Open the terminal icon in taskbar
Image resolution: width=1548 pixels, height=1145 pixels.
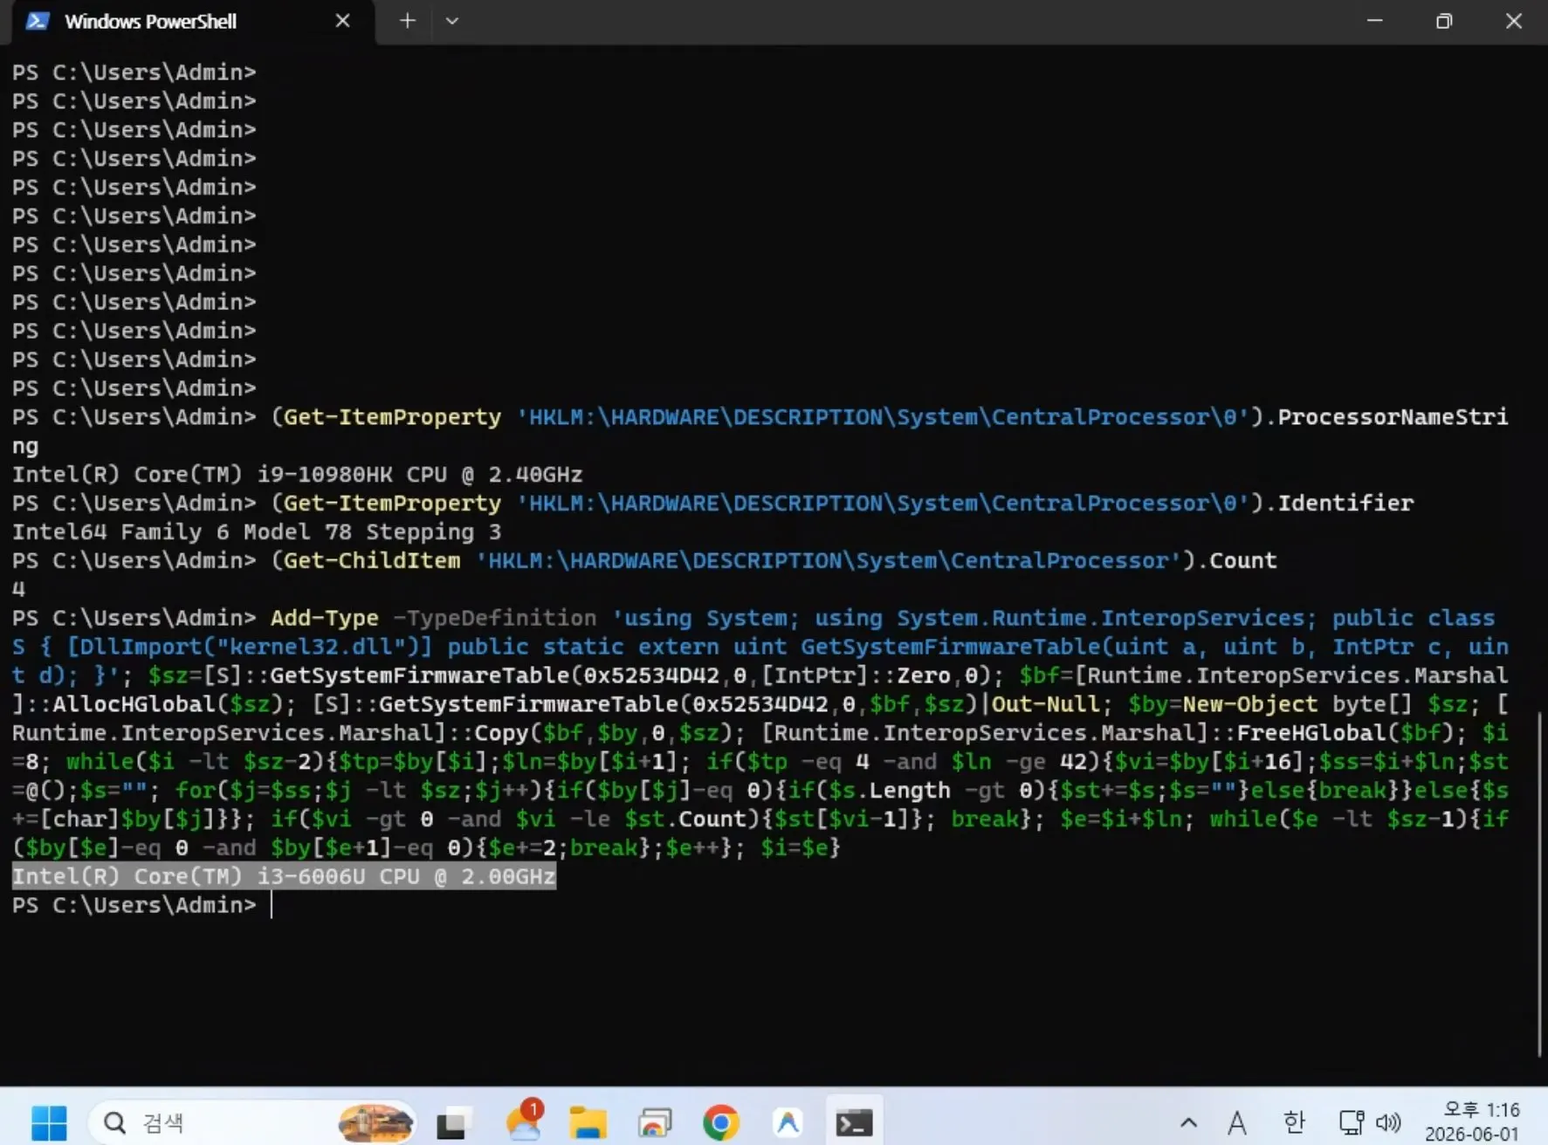point(854,1122)
